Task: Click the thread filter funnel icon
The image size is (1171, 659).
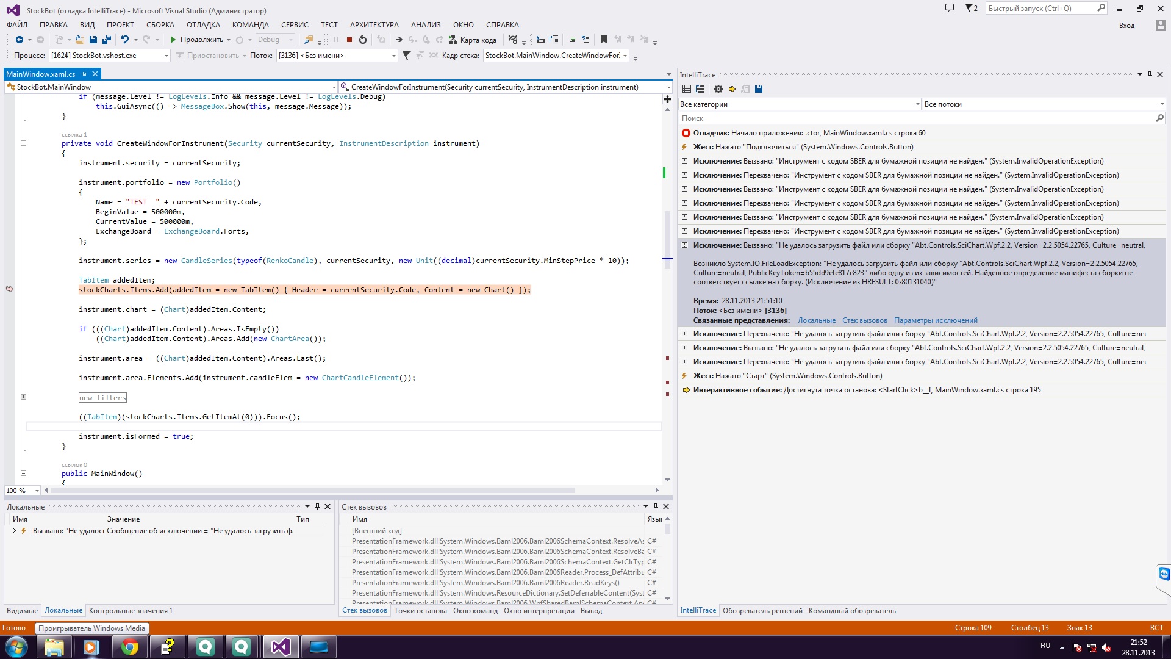Action: tap(407, 56)
